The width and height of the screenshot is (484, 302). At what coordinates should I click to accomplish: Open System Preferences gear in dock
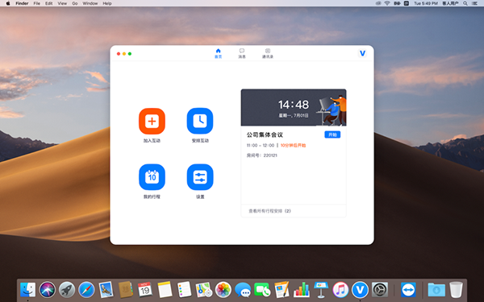[x=380, y=290]
